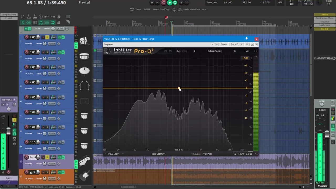Toggle the Pro-Q 3 plugin bypass checkbox

(x=256, y=44)
